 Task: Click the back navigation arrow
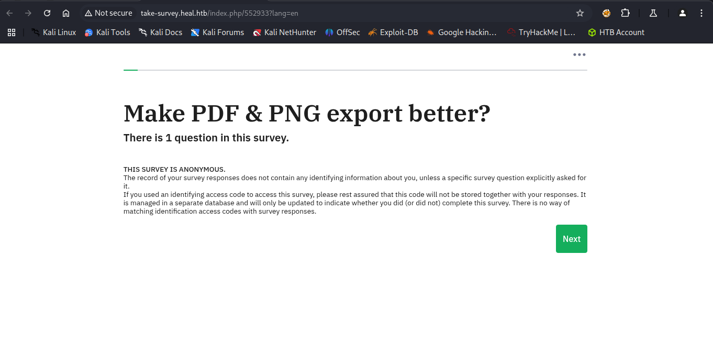pos(9,13)
